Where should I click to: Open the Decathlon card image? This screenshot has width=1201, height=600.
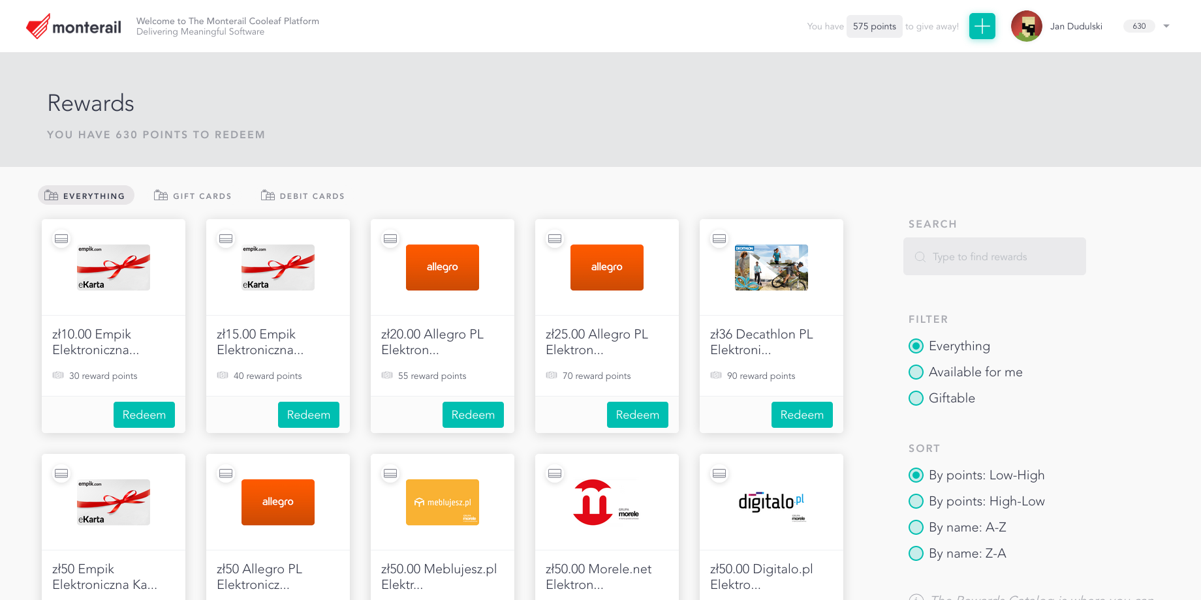coord(772,267)
